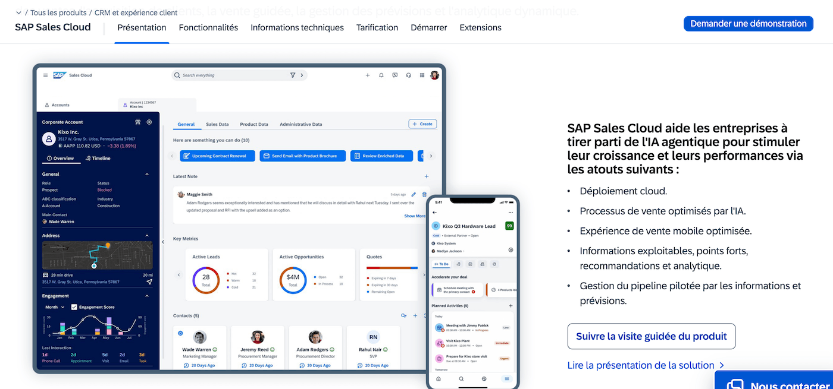833x389 pixels.
Task: Collapse the General section chevron
Action: pyautogui.click(x=147, y=174)
